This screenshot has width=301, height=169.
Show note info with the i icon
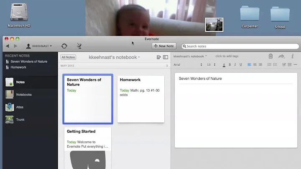292,56
